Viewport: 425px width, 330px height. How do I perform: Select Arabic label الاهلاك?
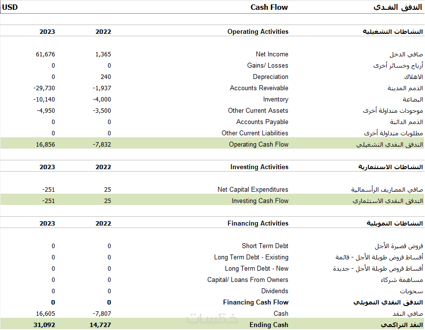coord(413,77)
